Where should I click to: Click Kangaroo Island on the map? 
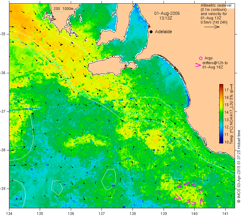(x=108, y=66)
